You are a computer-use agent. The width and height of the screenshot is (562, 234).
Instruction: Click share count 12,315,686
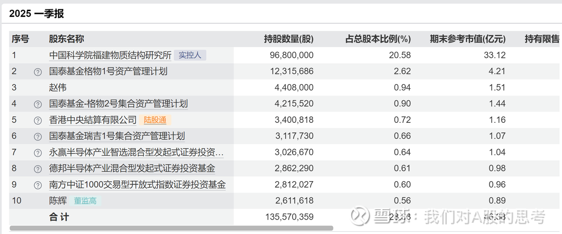291,71
